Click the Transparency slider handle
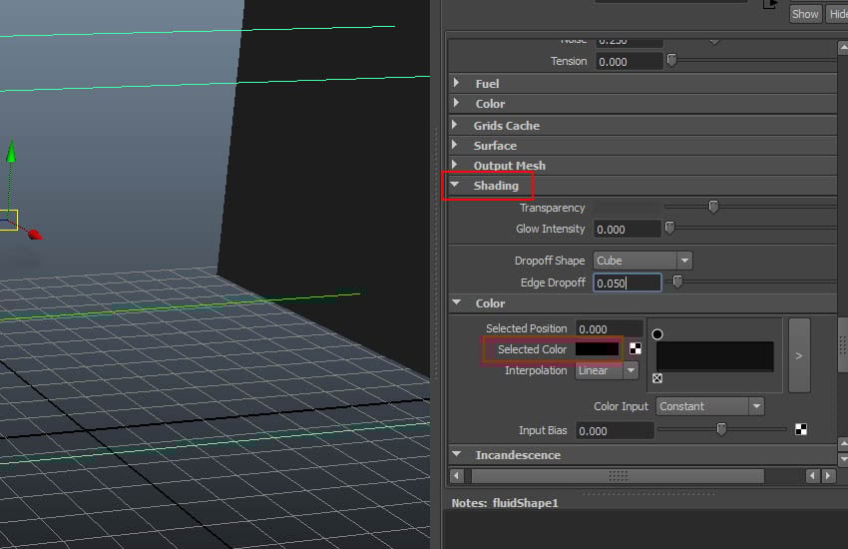Screen dimensions: 848x549 [x=713, y=207]
